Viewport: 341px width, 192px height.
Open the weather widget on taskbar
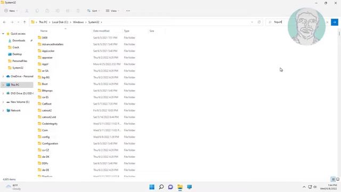13,187
